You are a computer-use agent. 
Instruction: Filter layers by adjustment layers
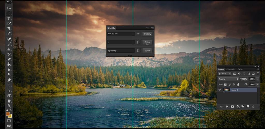[x=239, y=74]
